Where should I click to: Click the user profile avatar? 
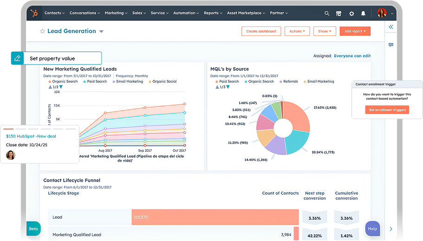coord(382,13)
